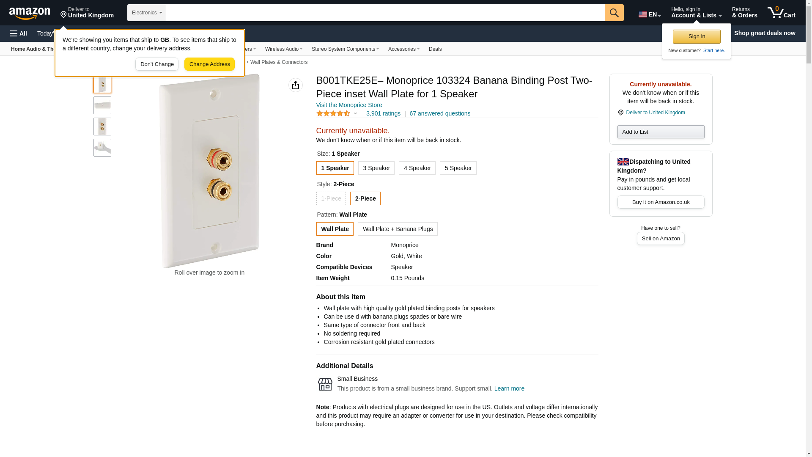Click the search magnifier button
Image resolution: width=812 pixels, height=457 pixels.
[614, 13]
